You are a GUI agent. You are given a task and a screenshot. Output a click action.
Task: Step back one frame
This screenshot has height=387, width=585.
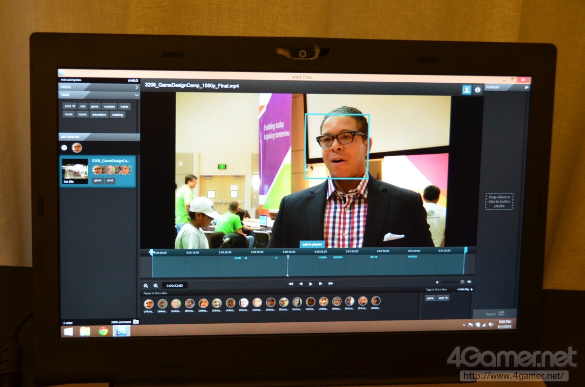(x=301, y=284)
